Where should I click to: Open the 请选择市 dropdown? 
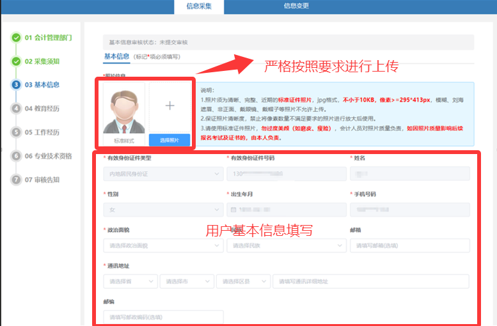(x=187, y=281)
